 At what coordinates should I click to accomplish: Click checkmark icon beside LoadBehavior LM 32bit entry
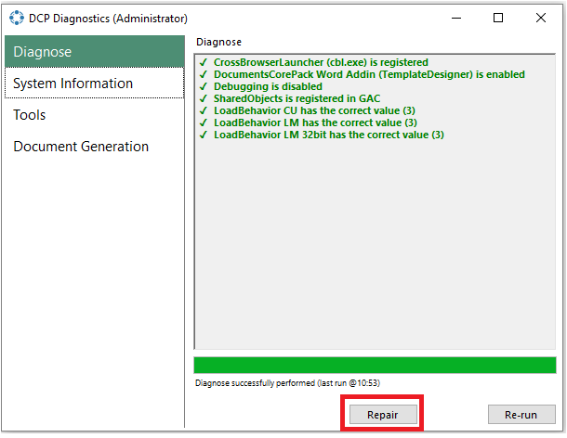pyautogui.click(x=204, y=135)
